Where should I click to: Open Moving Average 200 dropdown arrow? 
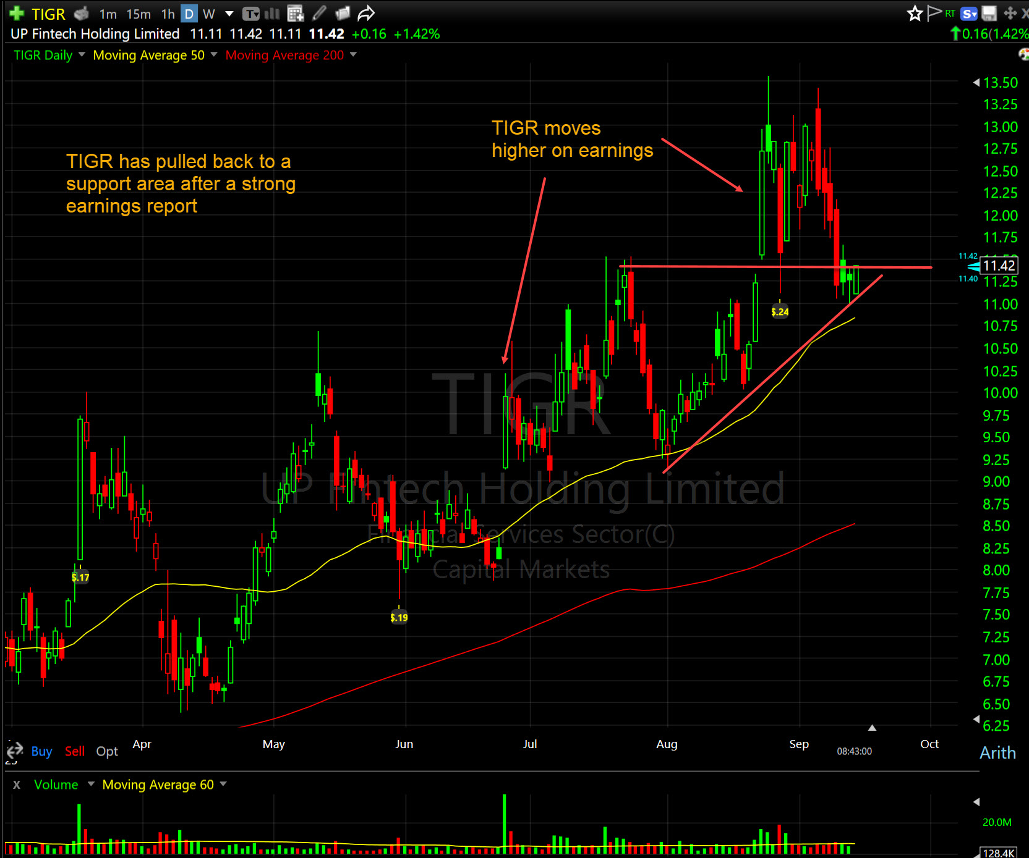[353, 54]
